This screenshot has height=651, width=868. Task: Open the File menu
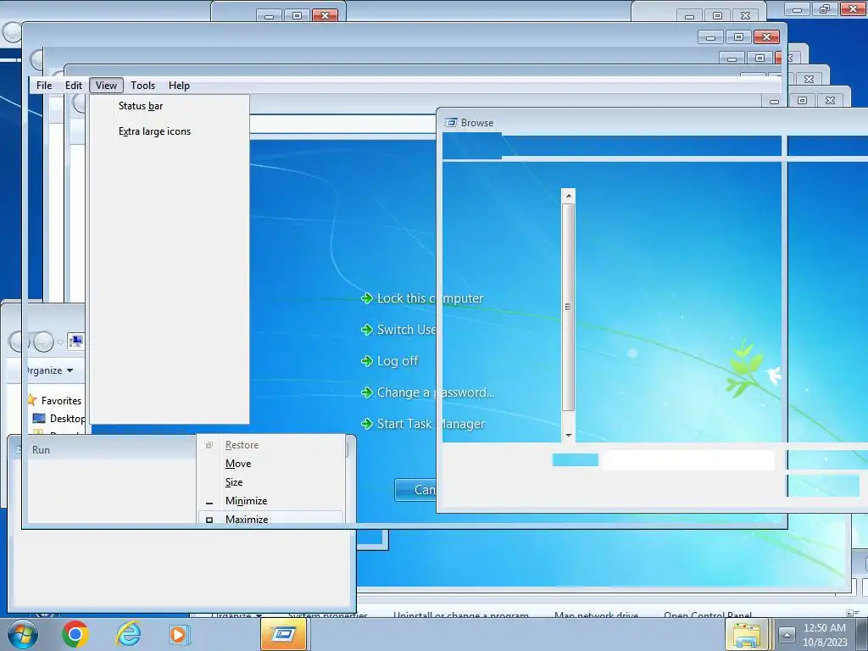44,86
